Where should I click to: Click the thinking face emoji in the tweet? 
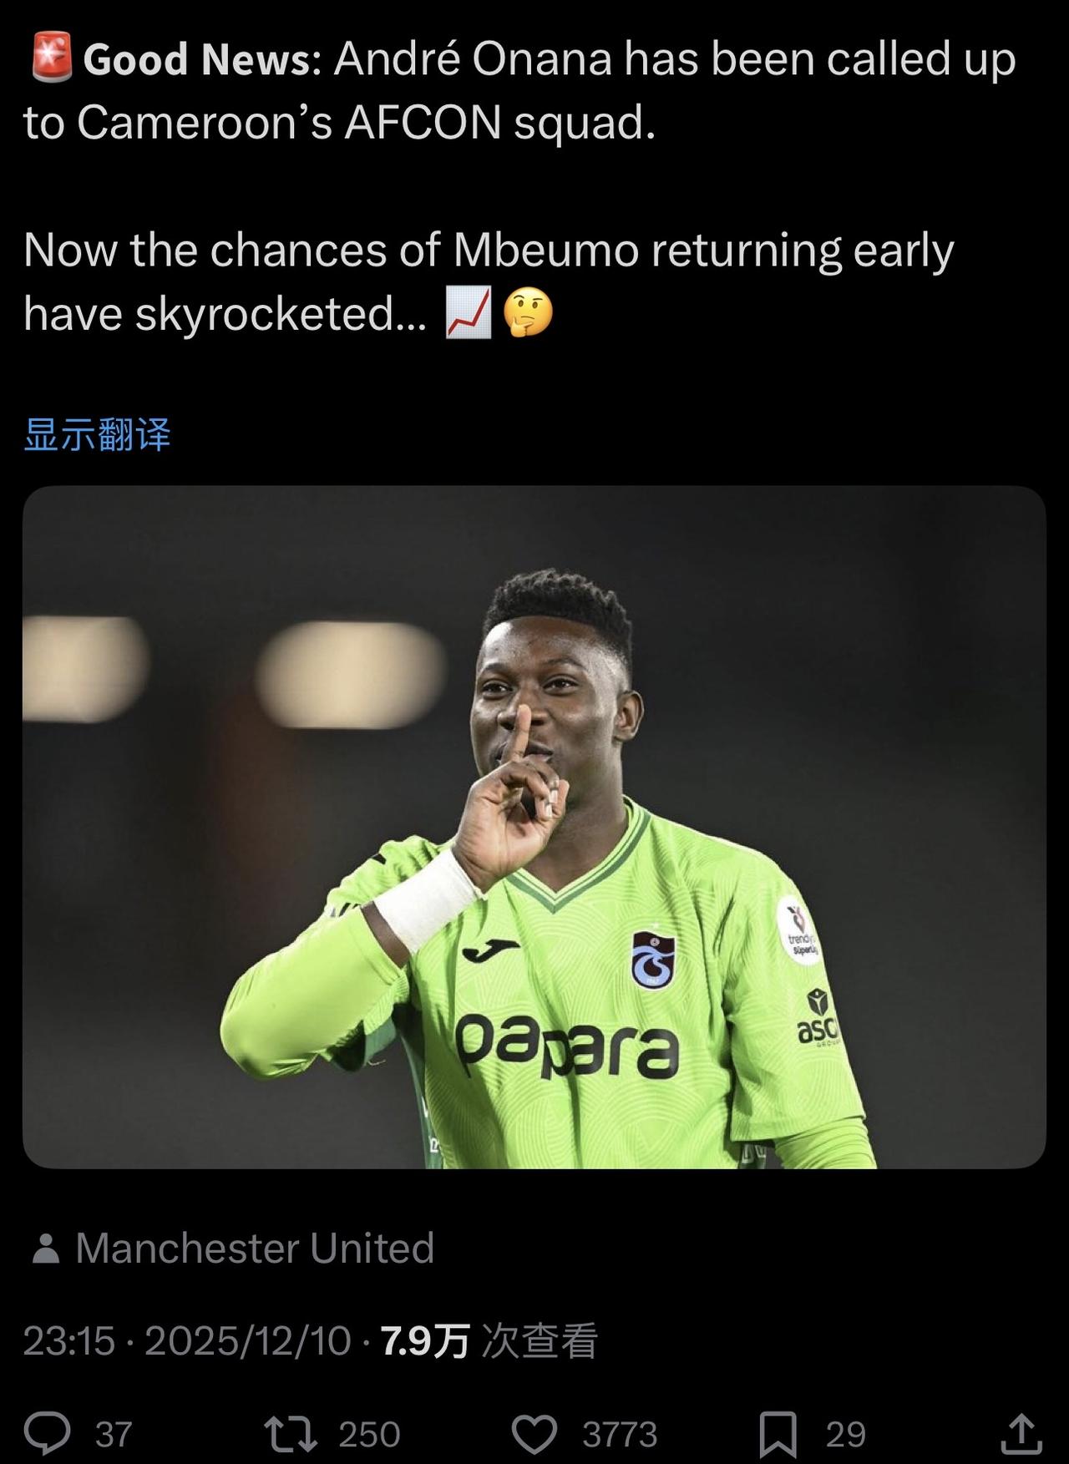529,313
